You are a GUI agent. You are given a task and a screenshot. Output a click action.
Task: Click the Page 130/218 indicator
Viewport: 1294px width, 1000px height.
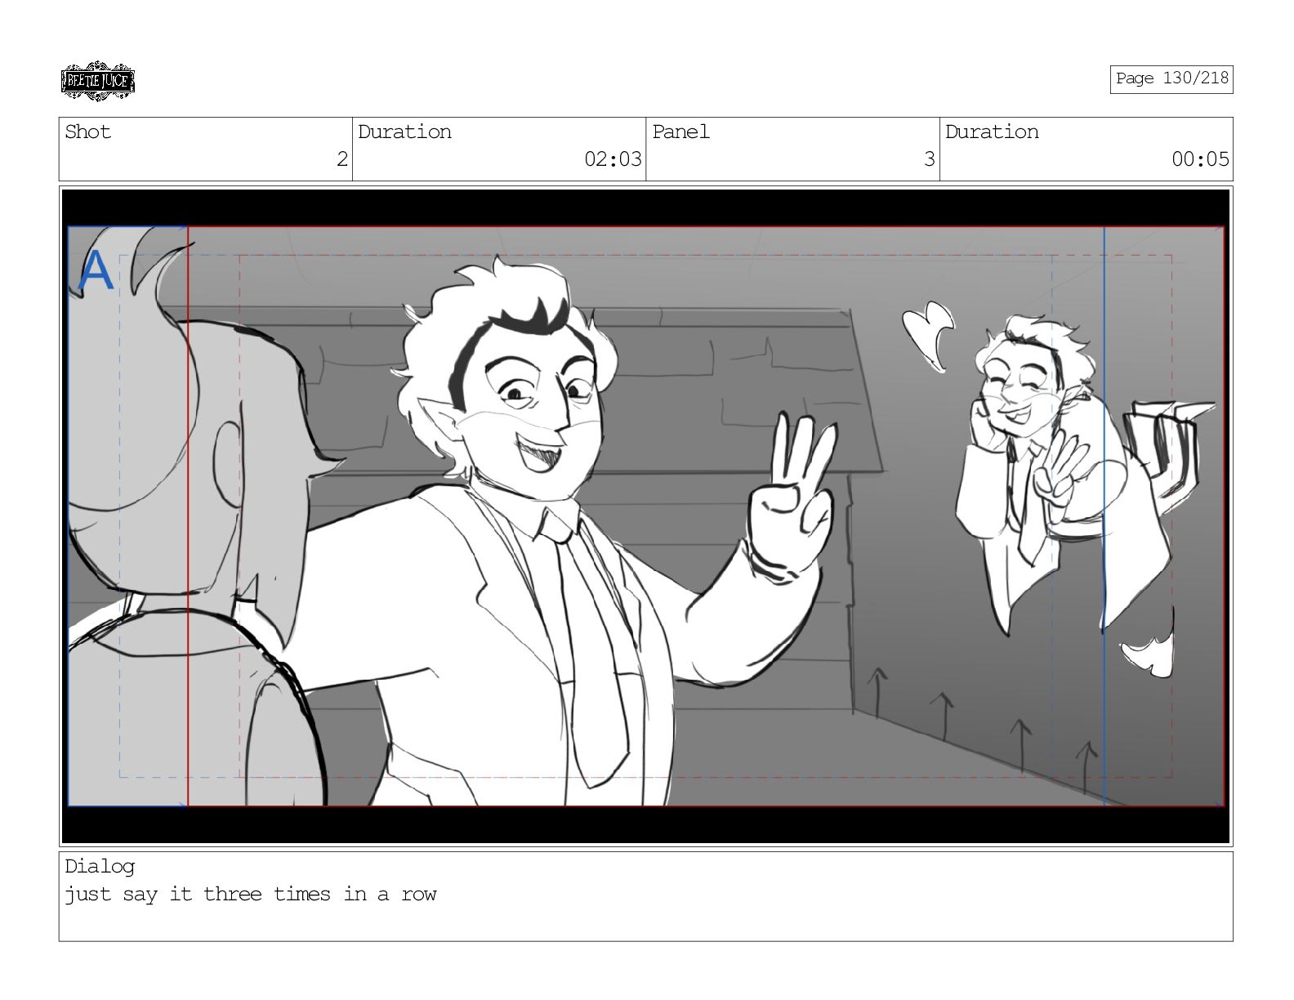(x=1171, y=78)
